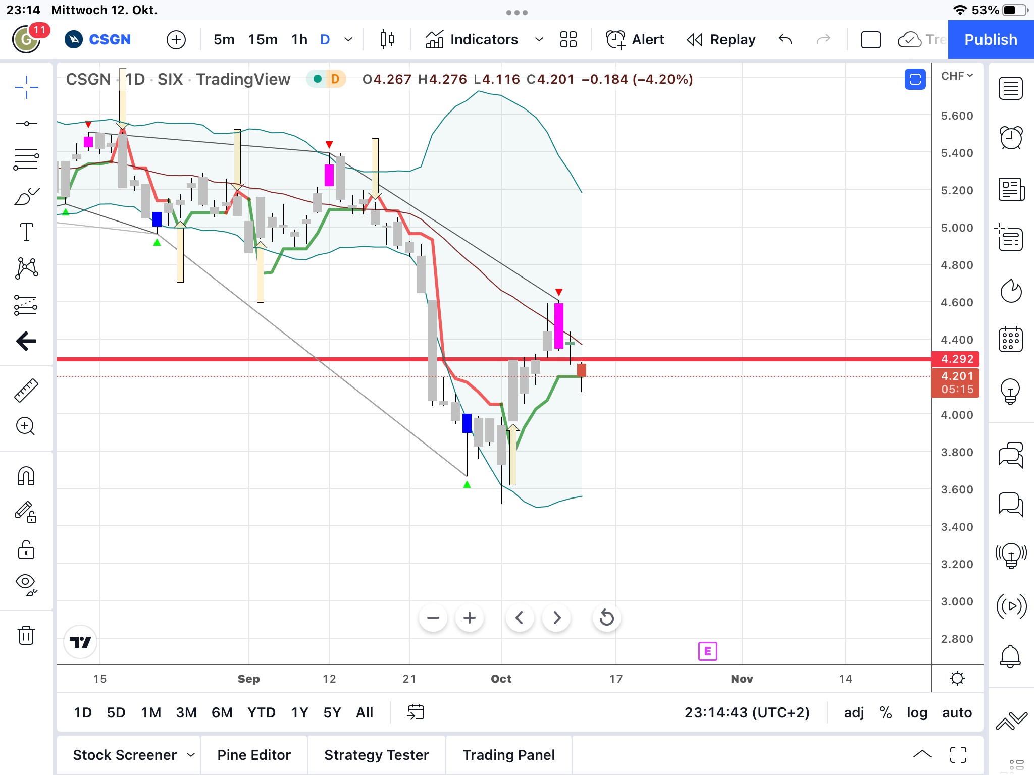Open the CHF currency dropdown
Image resolution: width=1034 pixels, height=775 pixels.
click(x=957, y=76)
